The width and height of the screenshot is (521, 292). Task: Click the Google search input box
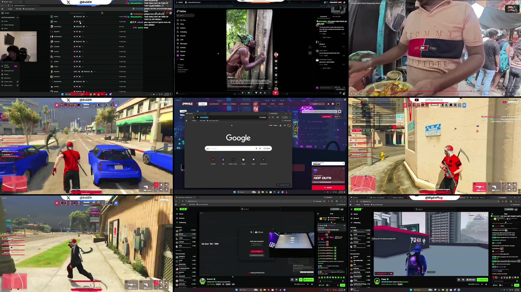point(238,148)
